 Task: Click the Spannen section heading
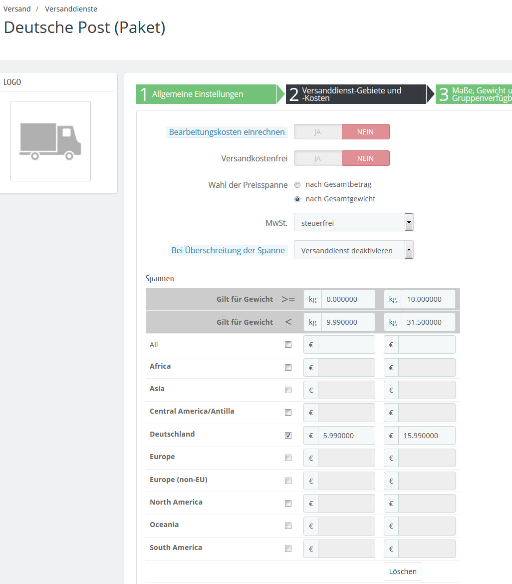pos(160,279)
